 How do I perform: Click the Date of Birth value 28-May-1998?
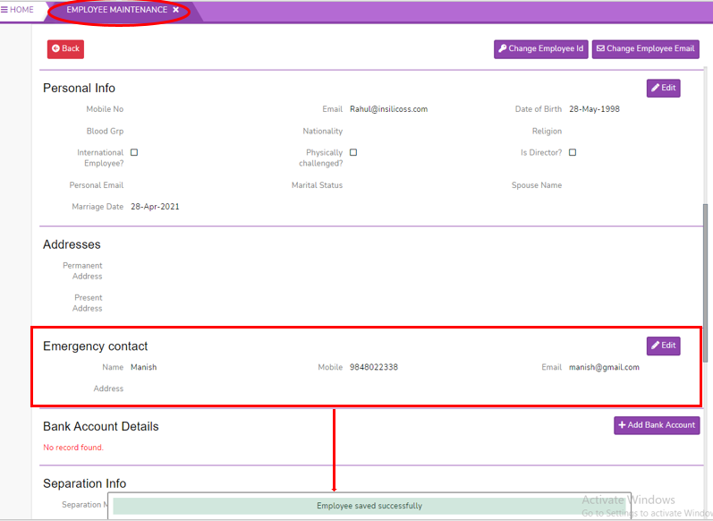point(594,109)
